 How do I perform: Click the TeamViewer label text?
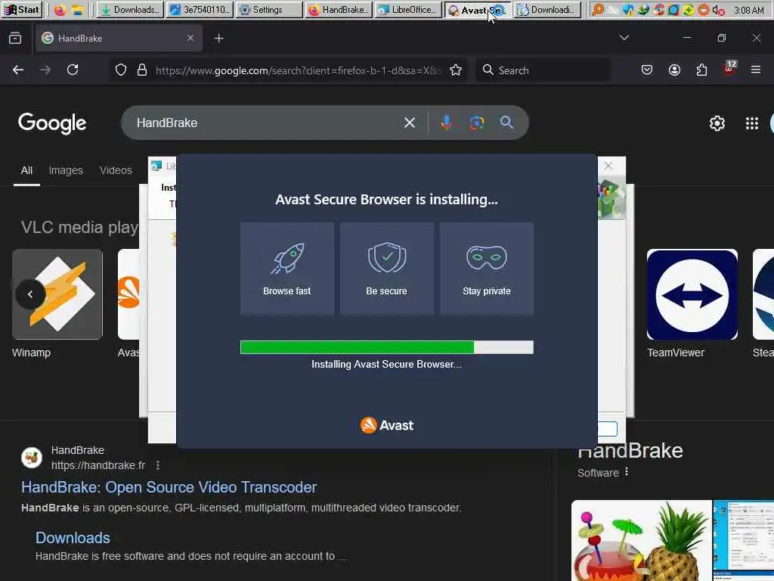pos(675,353)
